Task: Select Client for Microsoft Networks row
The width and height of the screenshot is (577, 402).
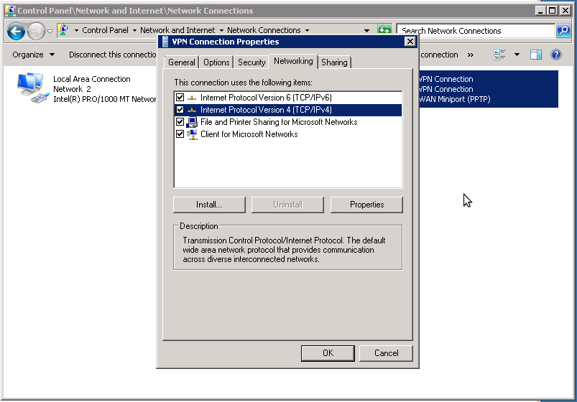Action: 287,134
